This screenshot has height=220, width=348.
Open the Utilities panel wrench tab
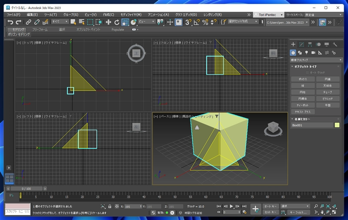335,44
